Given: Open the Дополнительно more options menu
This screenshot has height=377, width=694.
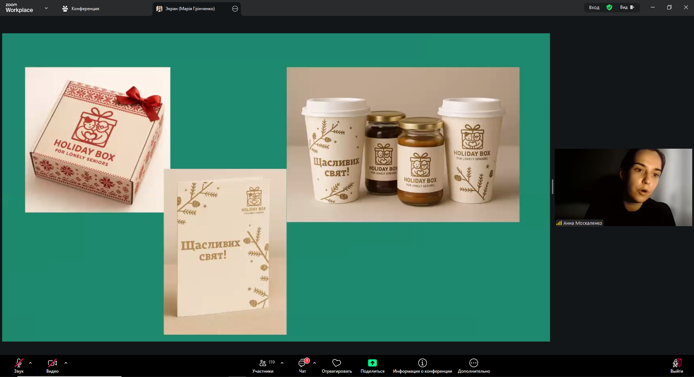Looking at the screenshot, I should 474,365.
